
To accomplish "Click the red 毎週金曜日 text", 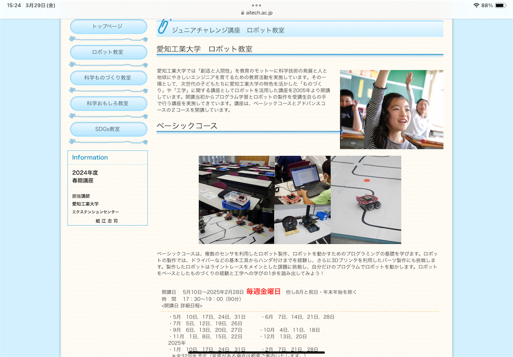I will [x=264, y=291].
